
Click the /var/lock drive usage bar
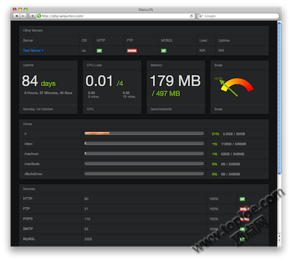click(x=144, y=164)
